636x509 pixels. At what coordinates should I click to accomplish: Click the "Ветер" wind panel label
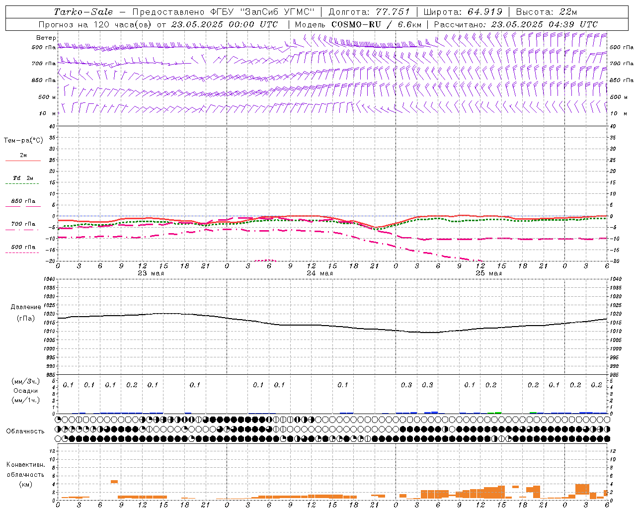46,38
